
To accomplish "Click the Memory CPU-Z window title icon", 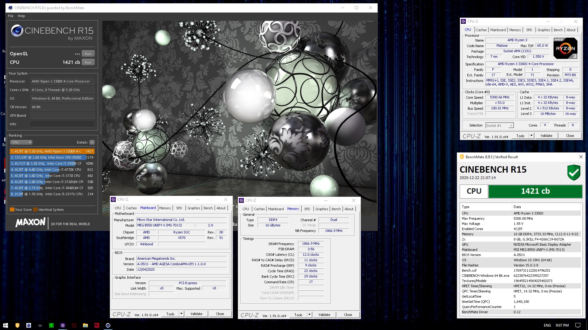I will tap(241, 200).
